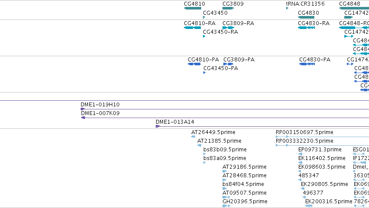369x208 pixels.
Task: Click the 496377 EST label
Action: coord(313,193)
